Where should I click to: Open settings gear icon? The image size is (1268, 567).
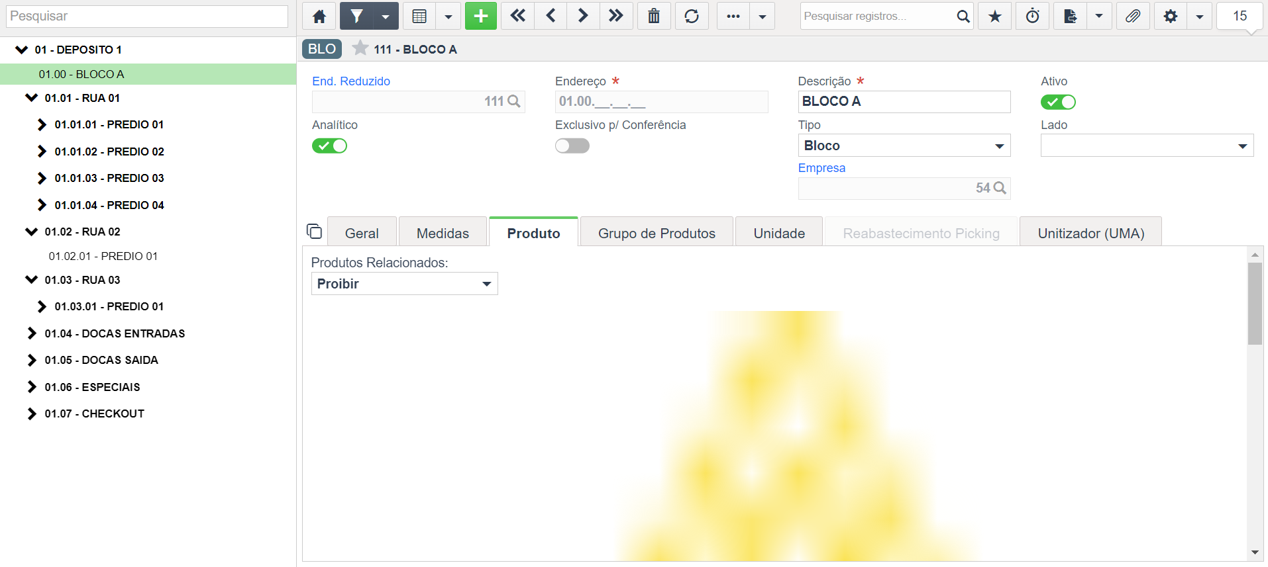(x=1171, y=16)
